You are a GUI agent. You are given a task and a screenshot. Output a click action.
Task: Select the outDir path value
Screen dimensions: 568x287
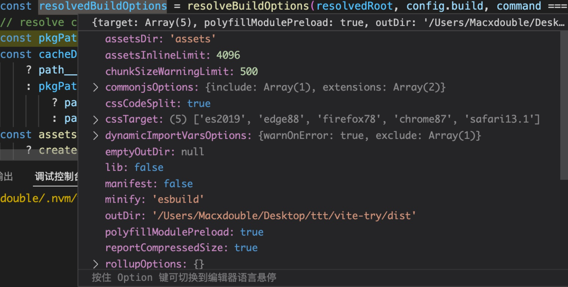284,216
